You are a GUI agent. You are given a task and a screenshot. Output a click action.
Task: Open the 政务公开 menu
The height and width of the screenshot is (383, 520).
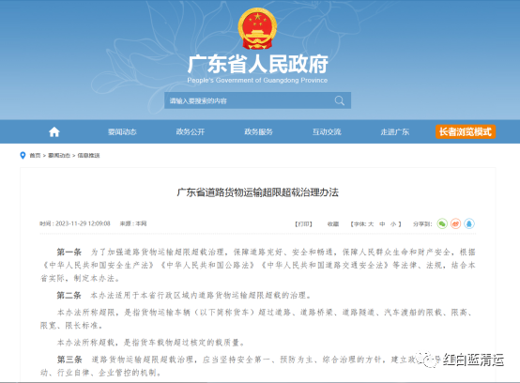191,132
